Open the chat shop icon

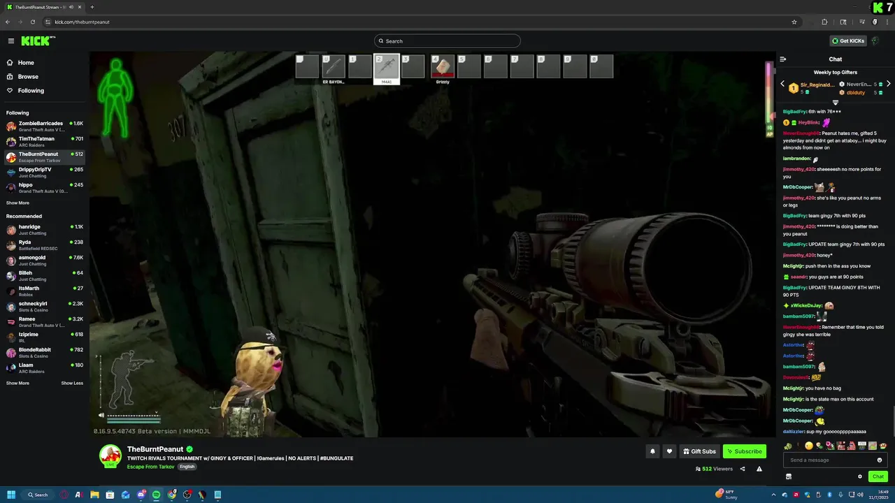tap(789, 476)
